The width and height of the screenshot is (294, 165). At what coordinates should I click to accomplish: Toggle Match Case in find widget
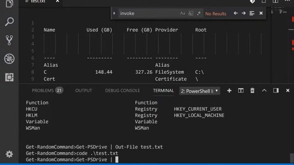click(x=182, y=13)
